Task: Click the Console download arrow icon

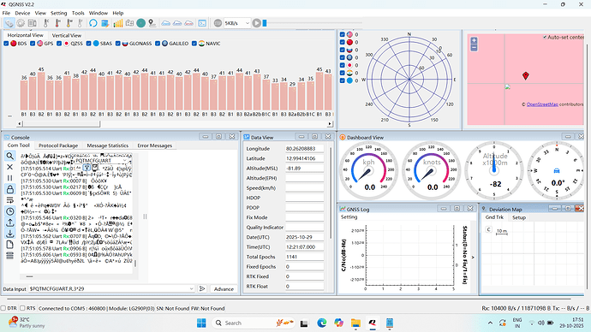Action: click(9, 234)
